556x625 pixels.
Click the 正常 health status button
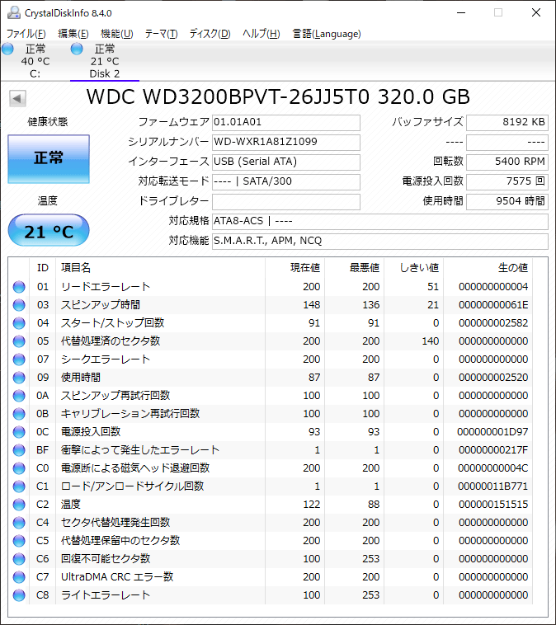click(49, 158)
